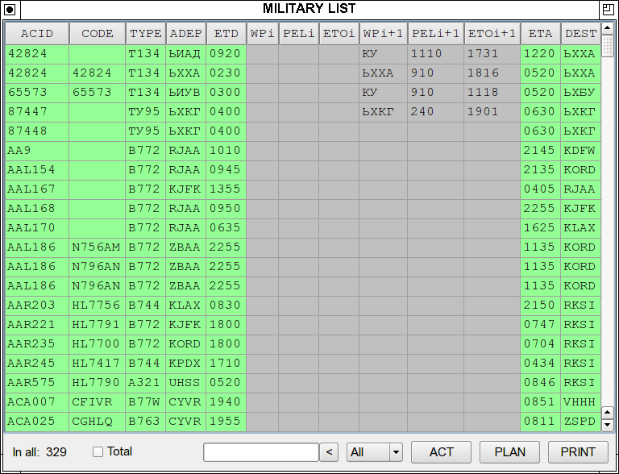Click ADEP cell KPDX
619x474 pixels.
(x=186, y=364)
